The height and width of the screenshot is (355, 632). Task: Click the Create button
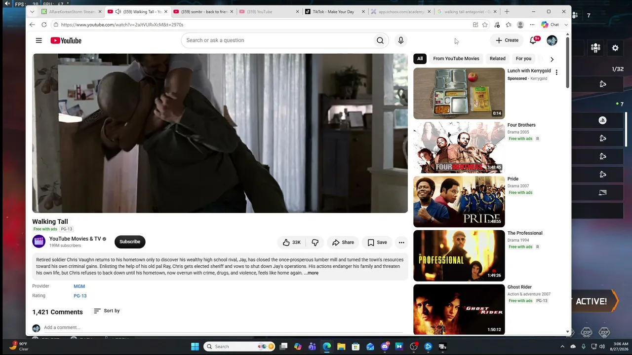click(507, 40)
